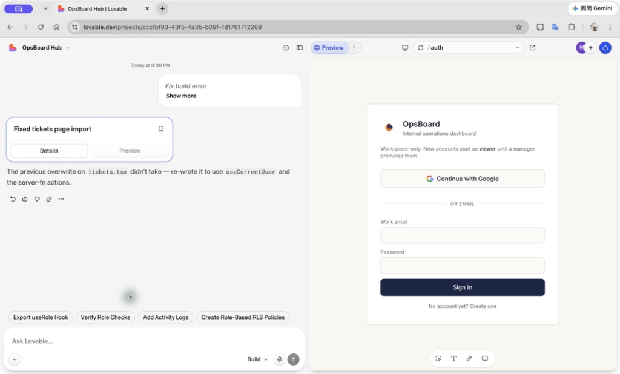The image size is (620, 374).
Task: Click the browser forward arrow
Action: 25,27
